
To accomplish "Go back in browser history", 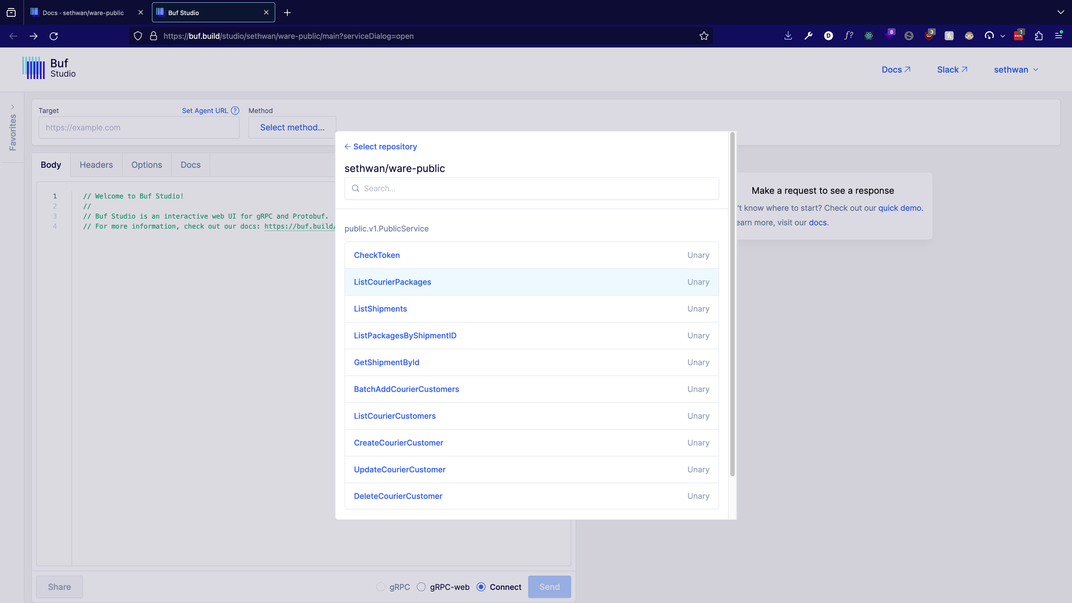I will point(13,36).
